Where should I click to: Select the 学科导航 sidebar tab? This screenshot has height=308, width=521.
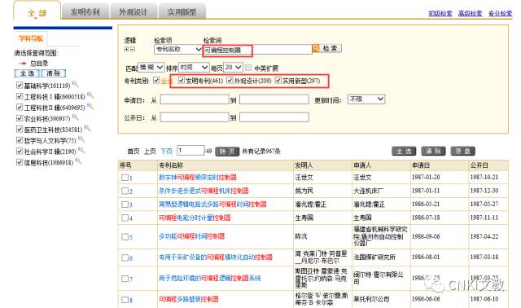point(31,38)
